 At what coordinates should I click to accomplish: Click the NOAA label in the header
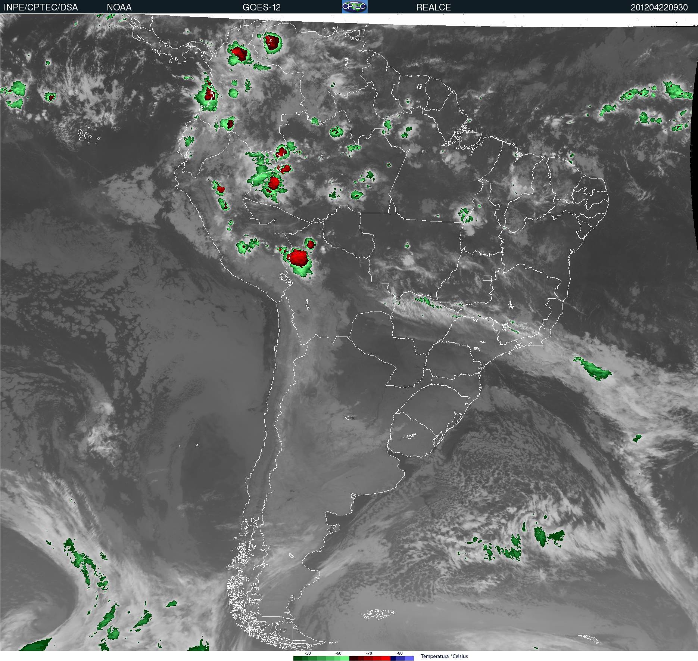(119, 7)
